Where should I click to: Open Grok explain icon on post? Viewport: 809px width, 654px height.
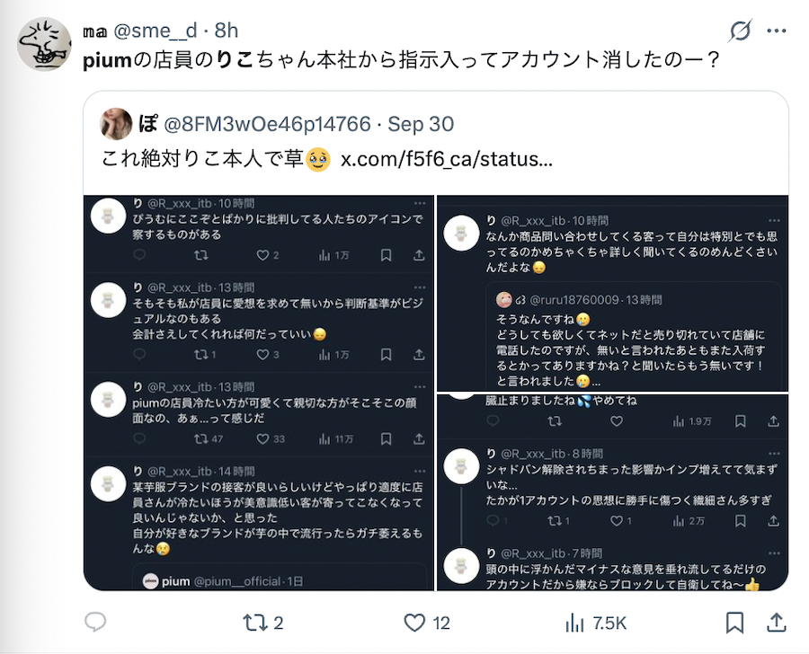tap(740, 31)
